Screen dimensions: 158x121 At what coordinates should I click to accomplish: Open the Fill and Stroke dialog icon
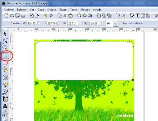point(132,16)
